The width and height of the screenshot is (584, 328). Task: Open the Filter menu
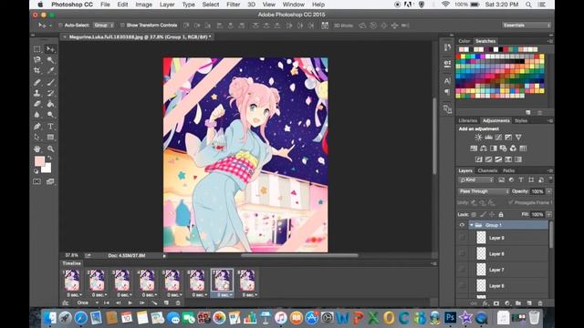[x=234, y=5]
